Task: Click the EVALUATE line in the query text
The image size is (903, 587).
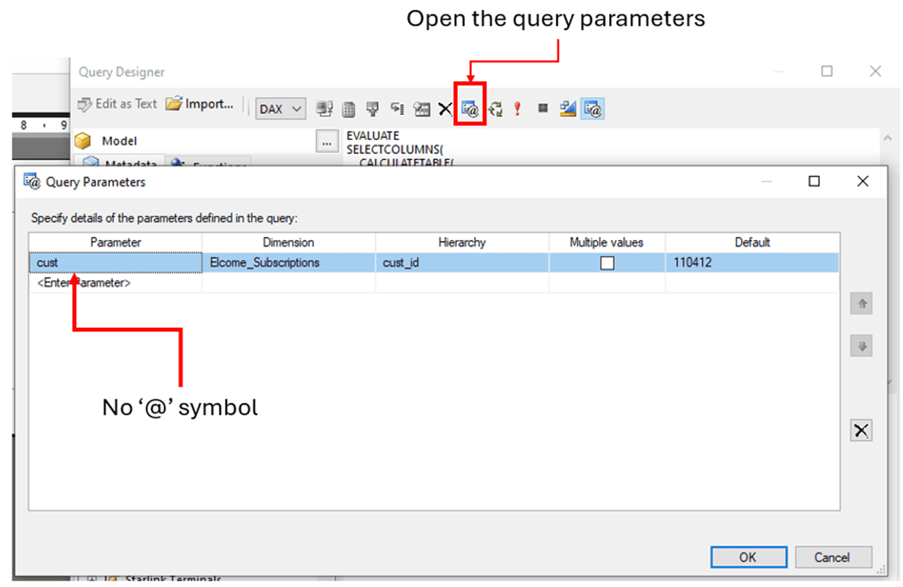Action: (x=373, y=136)
